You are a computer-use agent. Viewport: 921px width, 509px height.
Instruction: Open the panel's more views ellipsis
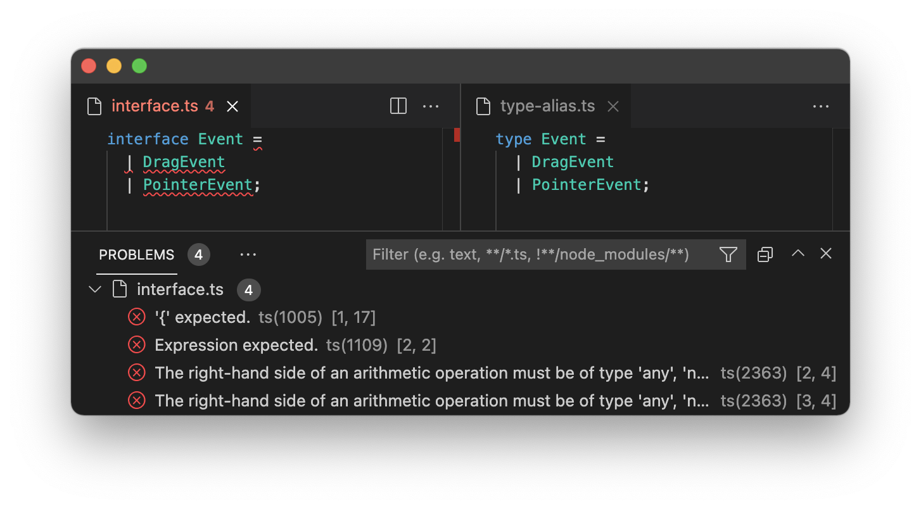pos(248,254)
